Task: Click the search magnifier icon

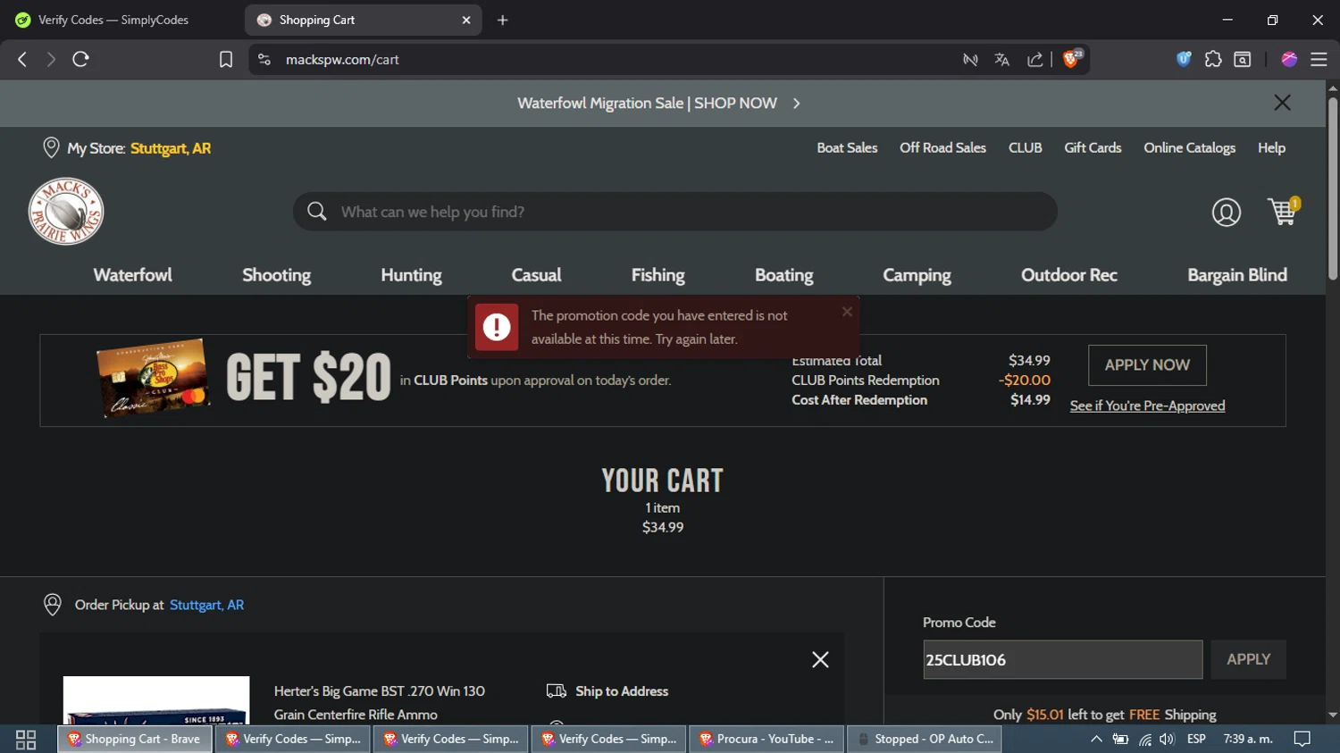Action: (316, 212)
